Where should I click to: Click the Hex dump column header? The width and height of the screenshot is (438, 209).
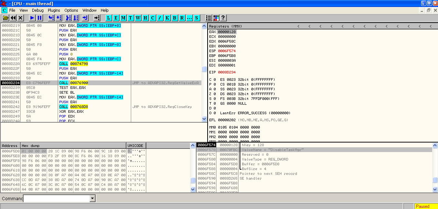tap(73, 145)
